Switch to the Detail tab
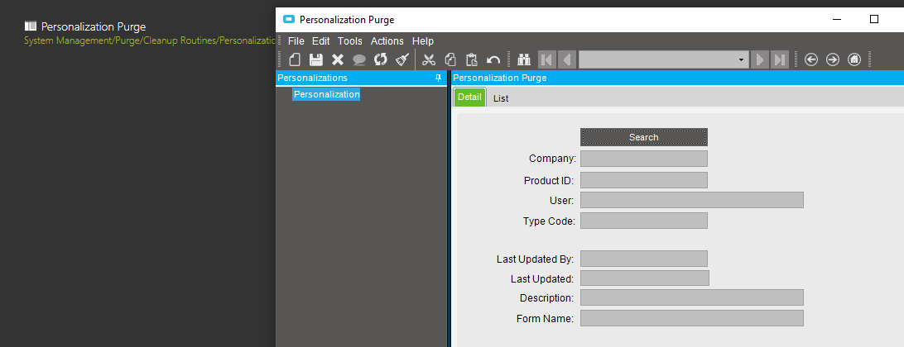 pyautogui.click(x=469, y=97)
